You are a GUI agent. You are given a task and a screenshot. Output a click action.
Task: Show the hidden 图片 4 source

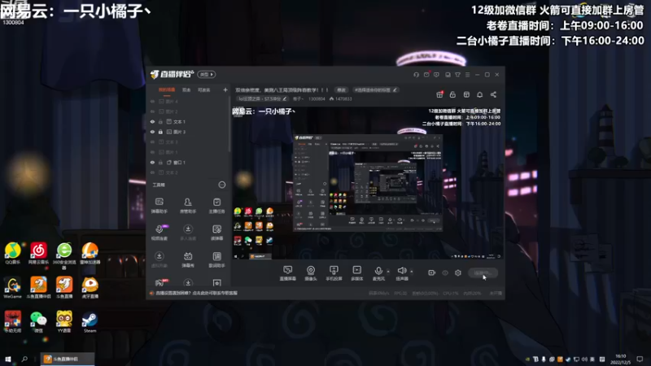(x=152, y=101)
